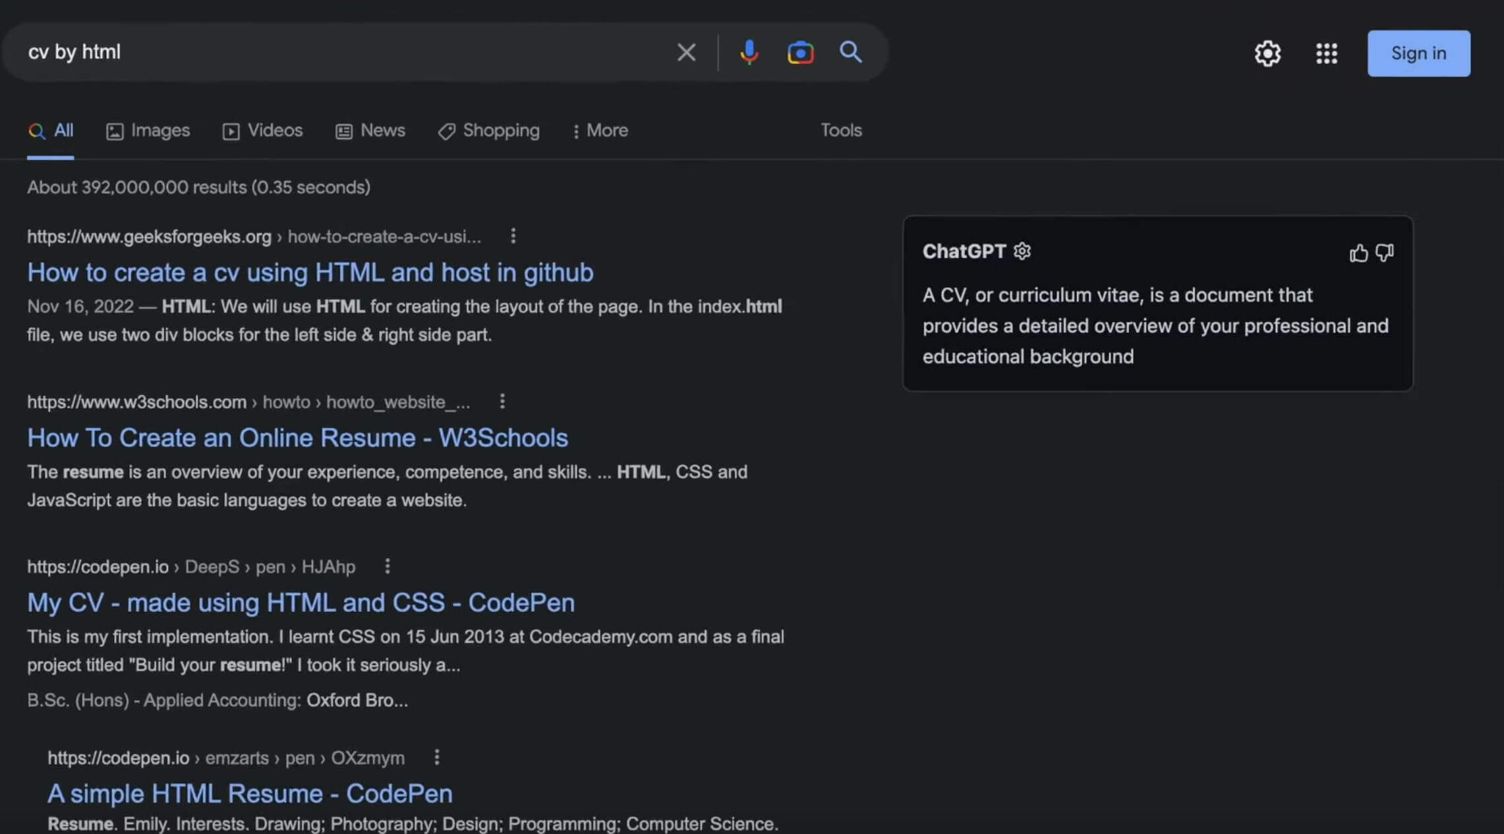Expand the More search categories menu
The height and width of the screenshot is (834, 1504).
point(600,130)
